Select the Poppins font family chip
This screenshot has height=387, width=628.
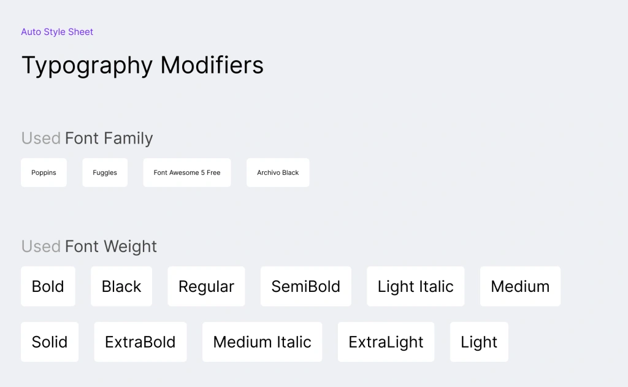click(44, 173)
